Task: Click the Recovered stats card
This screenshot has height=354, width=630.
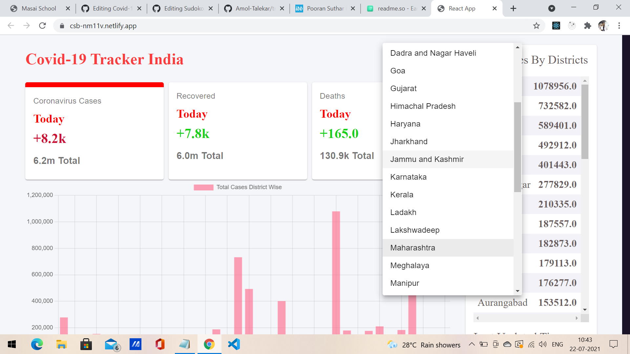Action: pyautogui.click(x=238, y=131)
